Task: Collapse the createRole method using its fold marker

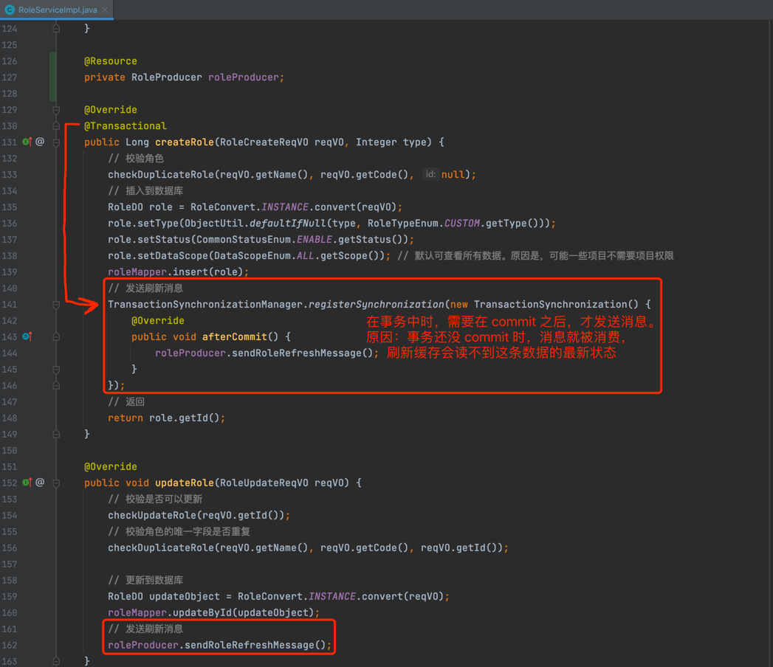Action: 56,142
